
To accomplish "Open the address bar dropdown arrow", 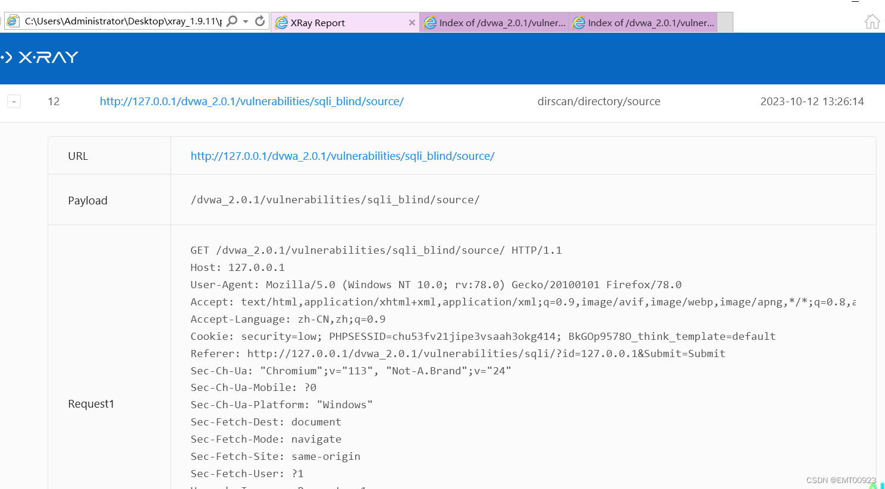I will click(246, 22).
